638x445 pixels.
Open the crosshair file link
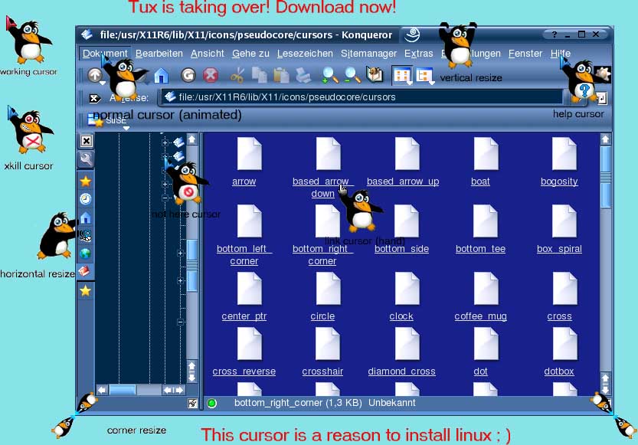[x=322, y=371]
